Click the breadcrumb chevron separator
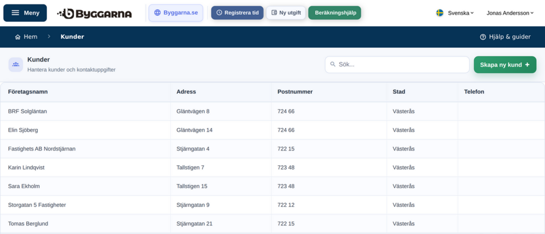 (49, 37)
